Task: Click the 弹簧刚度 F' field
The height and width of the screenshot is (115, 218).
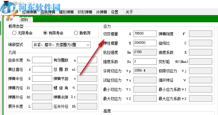Action: [x=200, y=34]
